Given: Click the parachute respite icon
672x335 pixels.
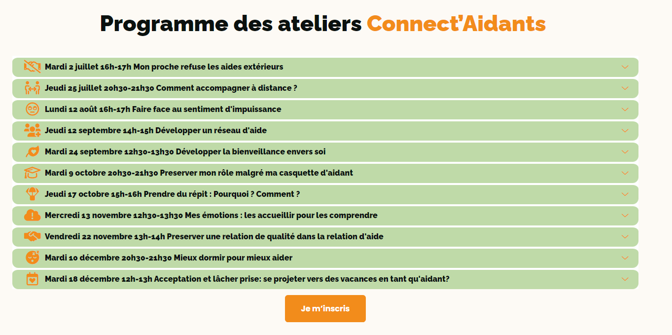Looking at the screenshot, I should pos(33,194).
